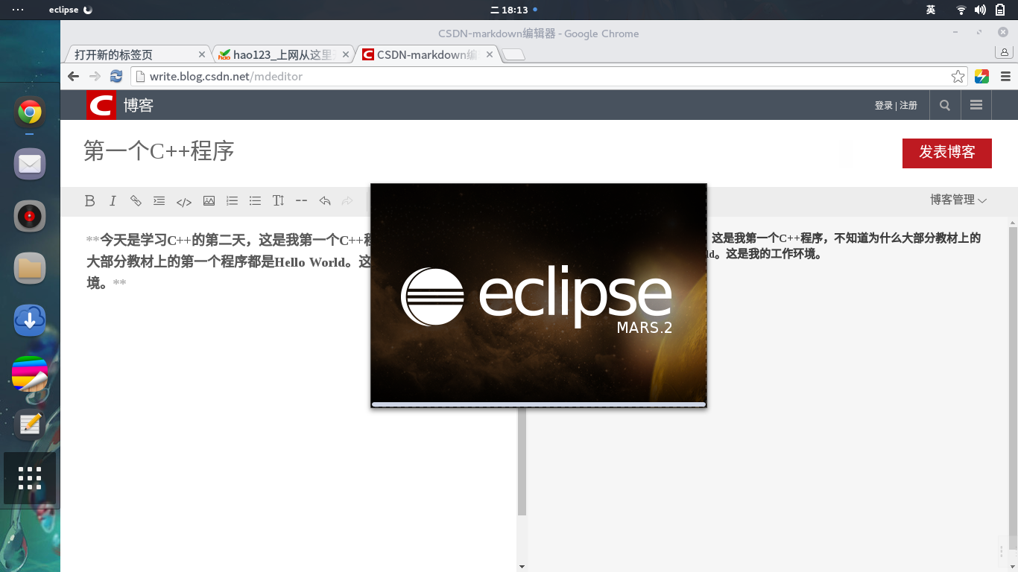Go forward in Chrome
Screen dimensions: 1018x572
coord(95,76)
